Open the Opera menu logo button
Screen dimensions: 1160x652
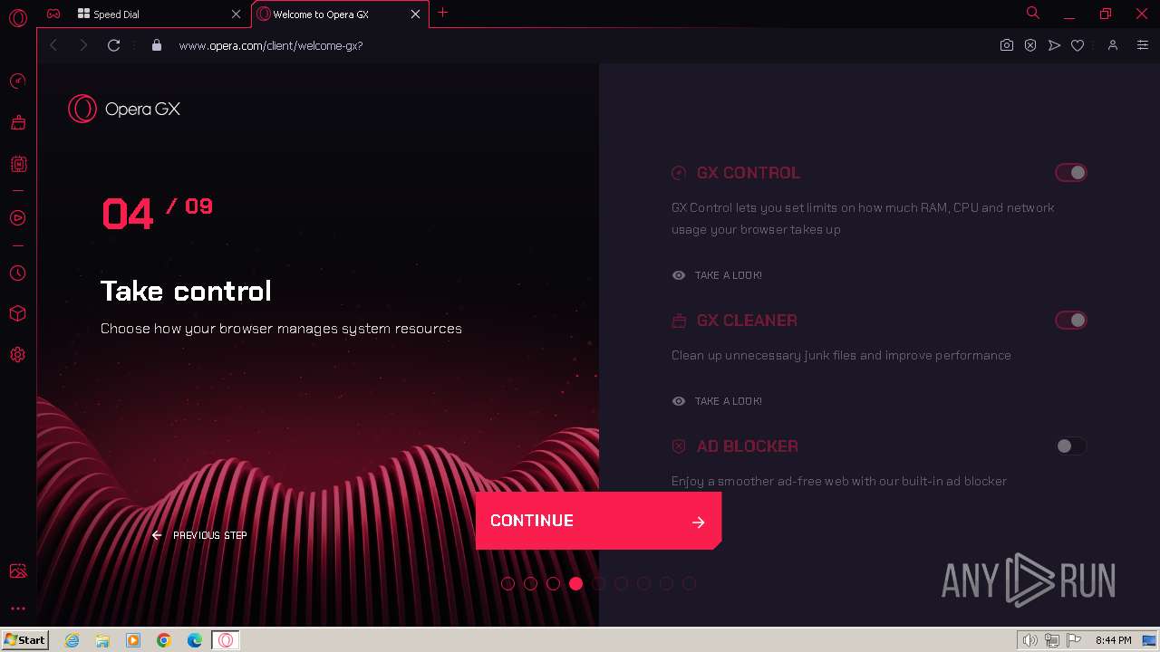[x=17, y=17]
